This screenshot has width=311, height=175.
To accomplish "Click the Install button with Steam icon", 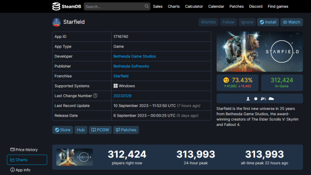I will coord(268,22).
